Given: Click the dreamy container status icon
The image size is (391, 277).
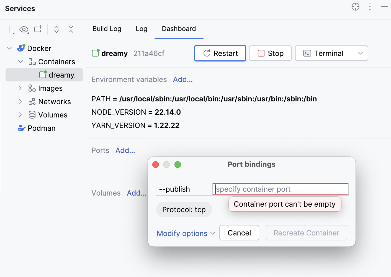Looking at the screenshot, I should coord(43,75).
